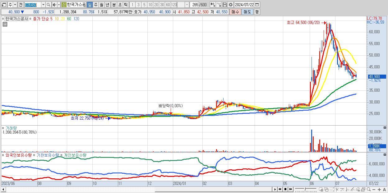Open the 주 market type dropdown arrow

click(15, 5)
